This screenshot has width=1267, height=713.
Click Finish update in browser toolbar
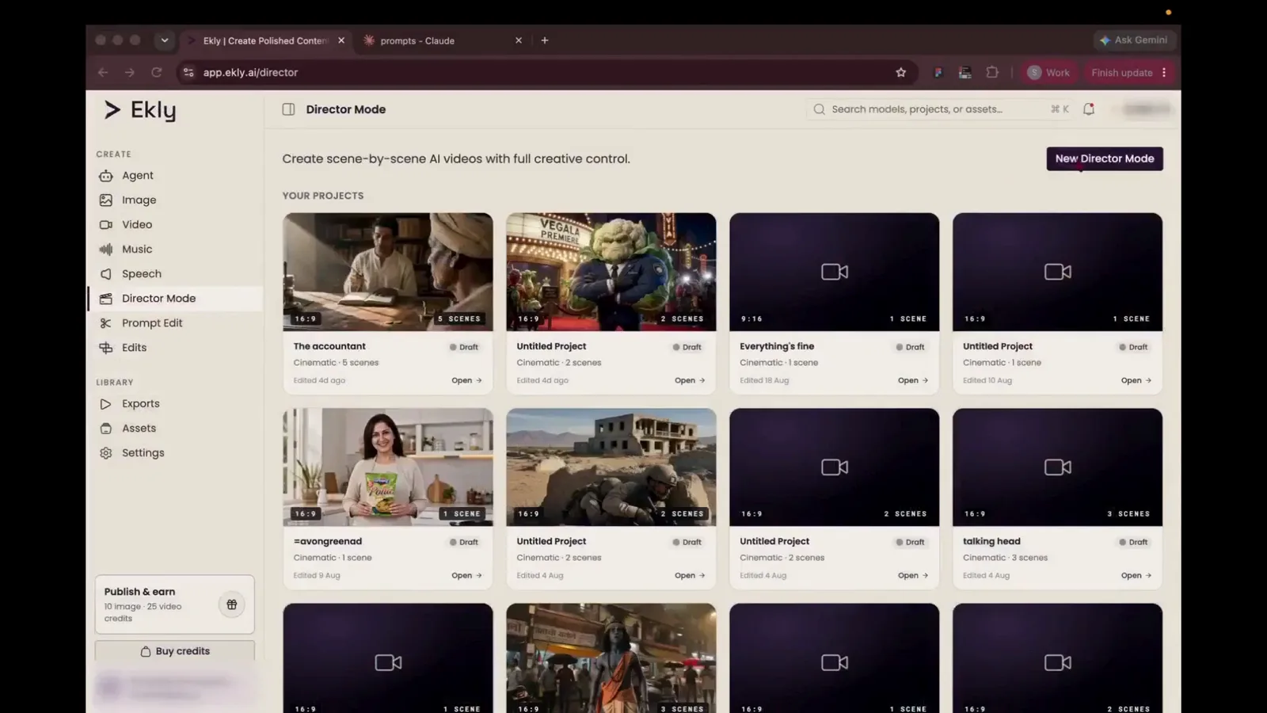[x=1121, y=72]
